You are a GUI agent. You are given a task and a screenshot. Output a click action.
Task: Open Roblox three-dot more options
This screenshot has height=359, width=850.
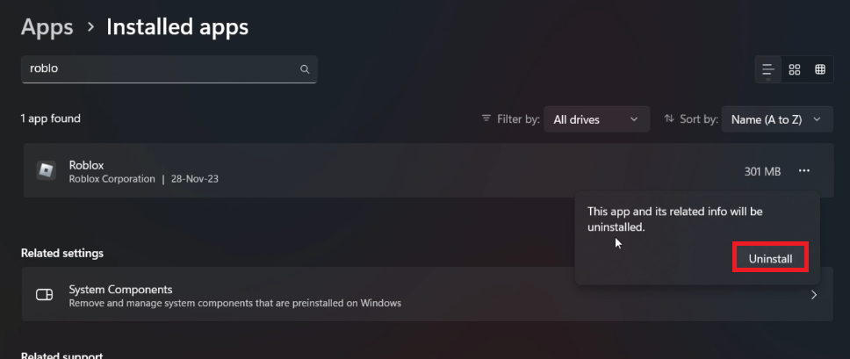pos(804,171)
